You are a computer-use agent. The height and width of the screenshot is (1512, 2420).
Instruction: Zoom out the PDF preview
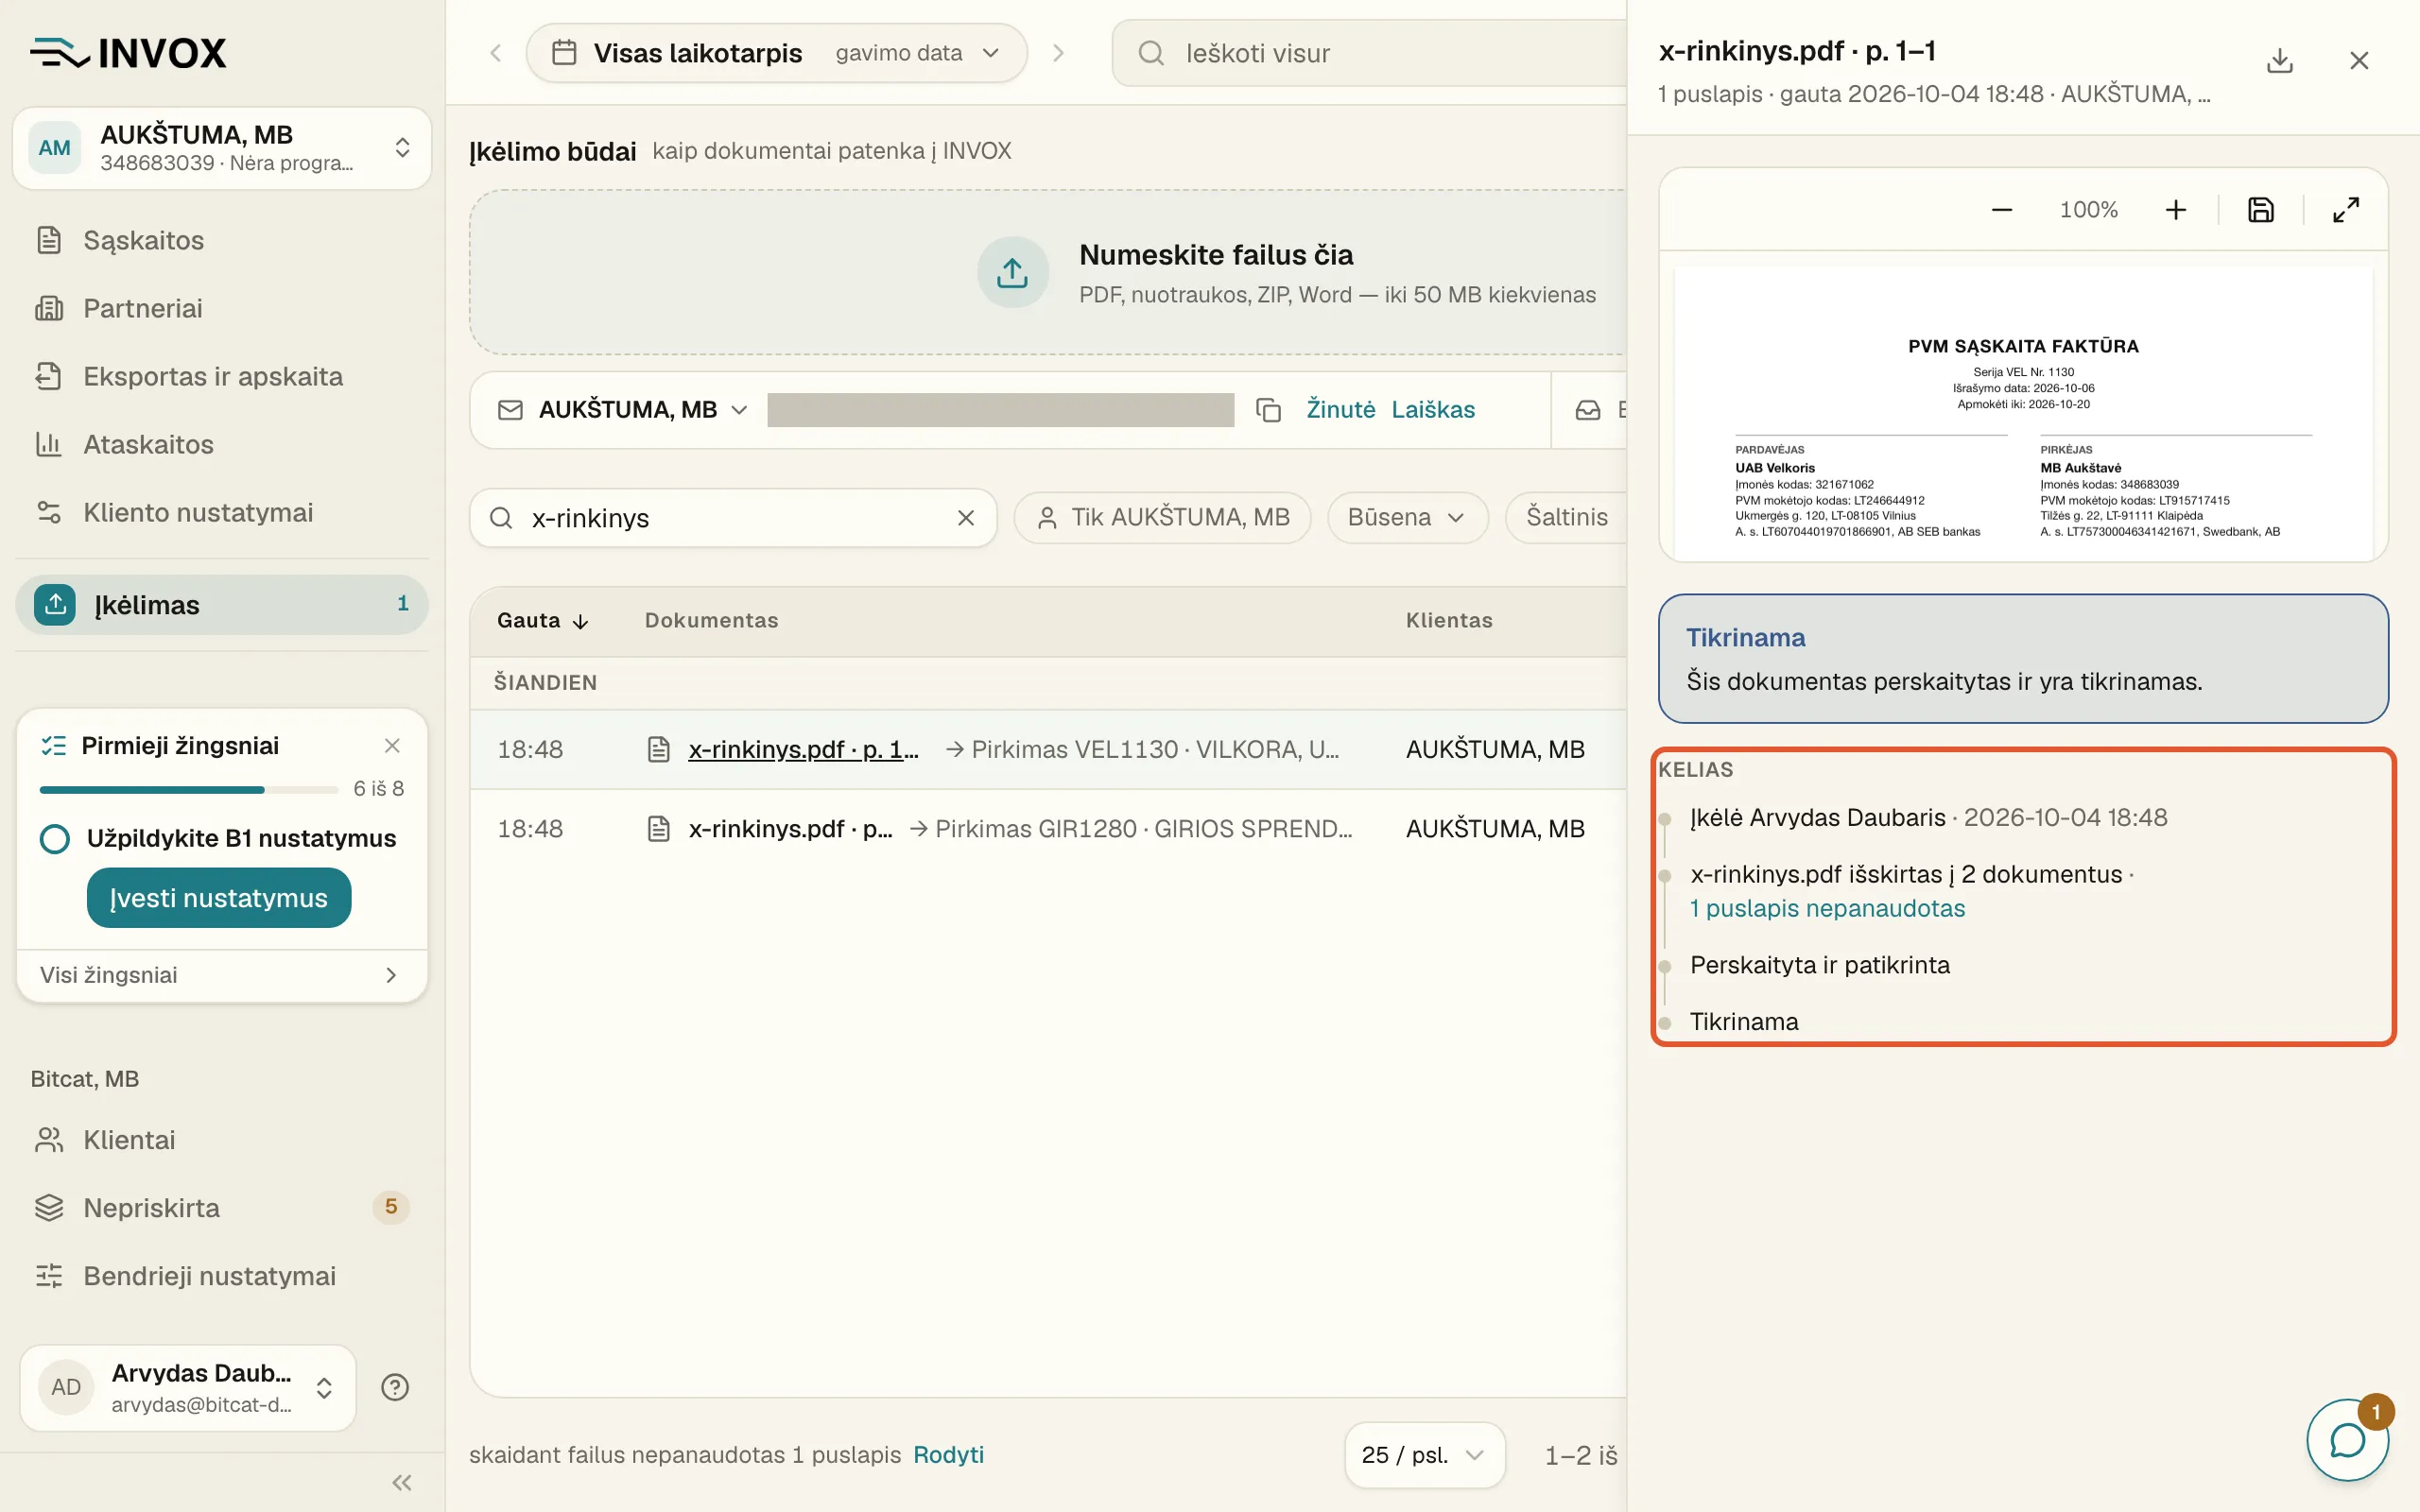(x=2001, y=210)
